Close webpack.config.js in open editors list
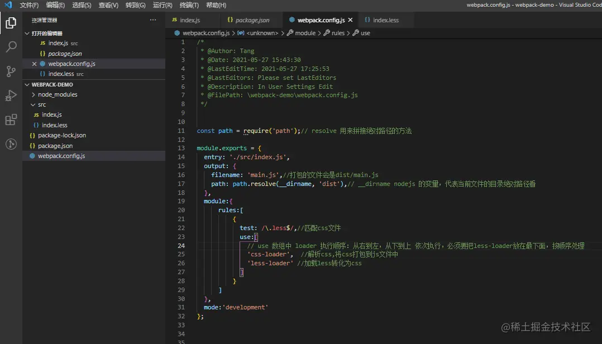Screen dimensions: 602x344 (35, 64)
